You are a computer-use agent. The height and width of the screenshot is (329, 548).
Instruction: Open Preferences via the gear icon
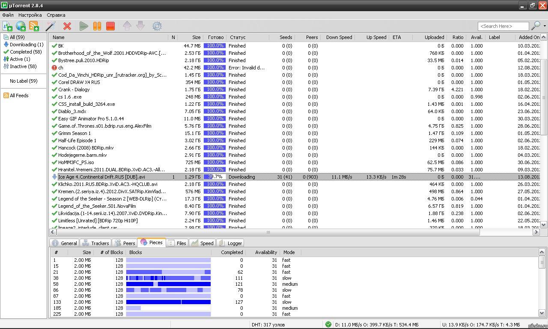pos(157,26)
